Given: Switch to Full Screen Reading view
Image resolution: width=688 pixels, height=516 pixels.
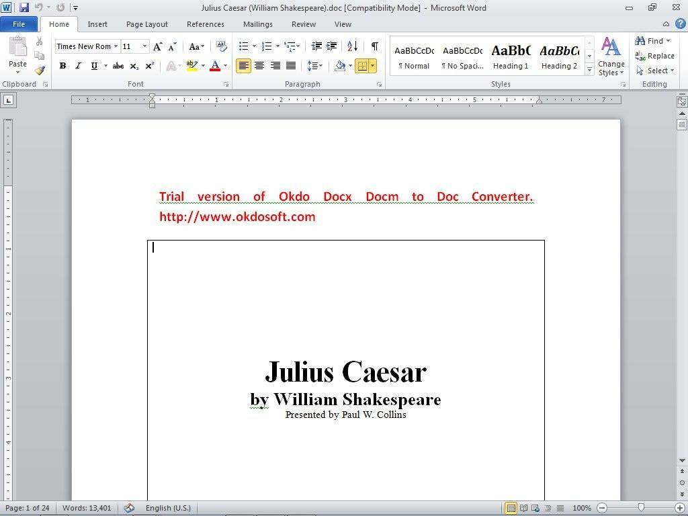Looking at the screenshot, I should point(523,508).
